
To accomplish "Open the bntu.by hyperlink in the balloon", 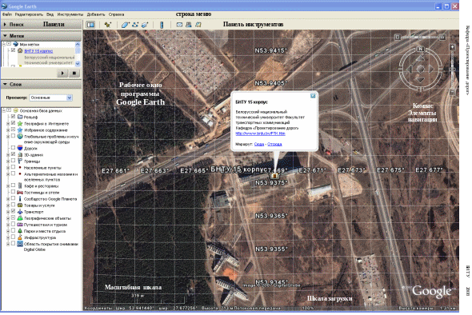I will 260,134.
